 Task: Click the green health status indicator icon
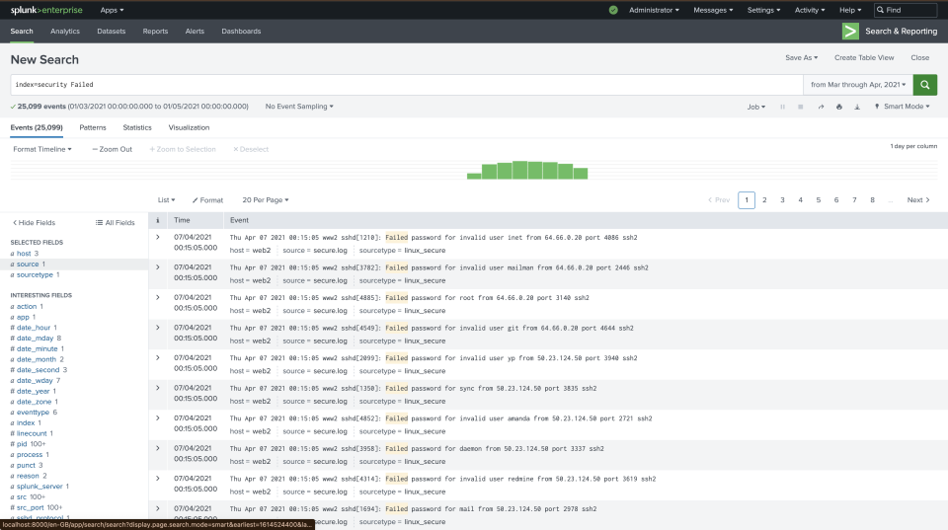coord(613,10)
